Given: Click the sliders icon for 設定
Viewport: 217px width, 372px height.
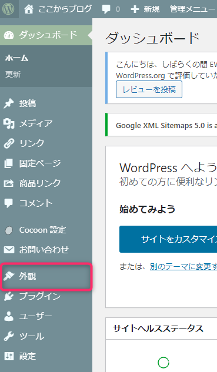Looking at the screenshot, I should pos(9,356).
